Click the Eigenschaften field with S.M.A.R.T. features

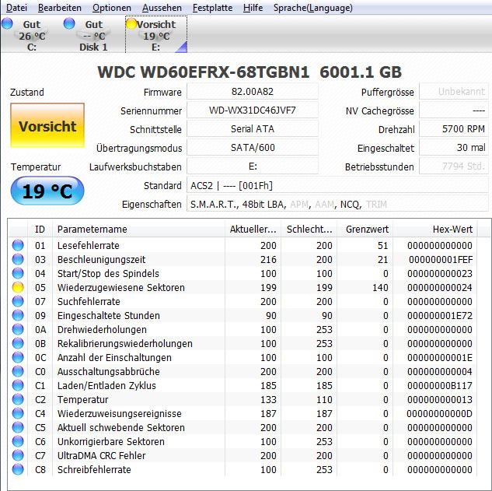coord(337,204)
